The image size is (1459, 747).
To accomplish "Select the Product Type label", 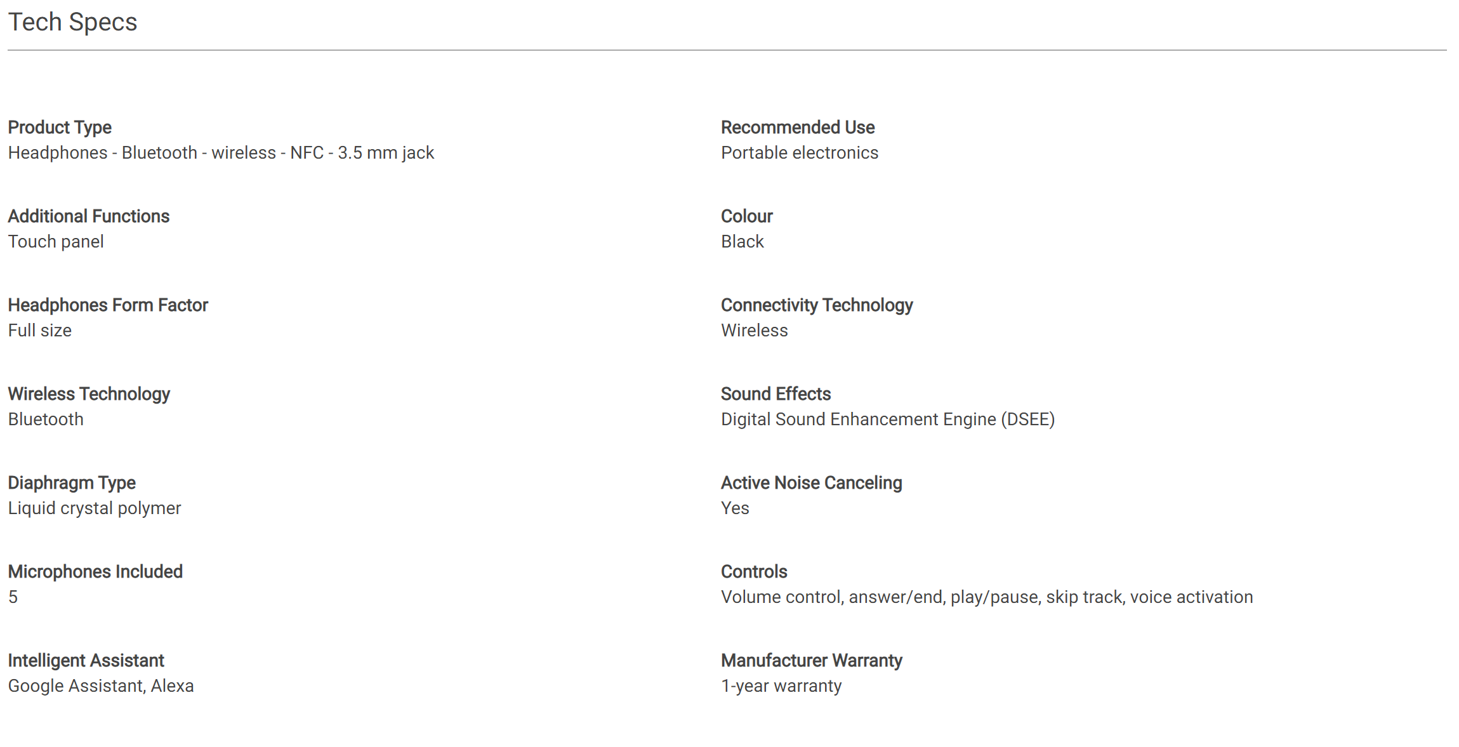I will pos(60,128).
